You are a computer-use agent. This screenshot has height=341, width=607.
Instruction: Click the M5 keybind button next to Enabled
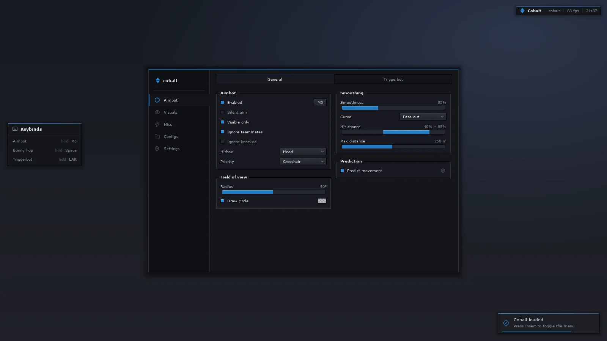point(320,102)
